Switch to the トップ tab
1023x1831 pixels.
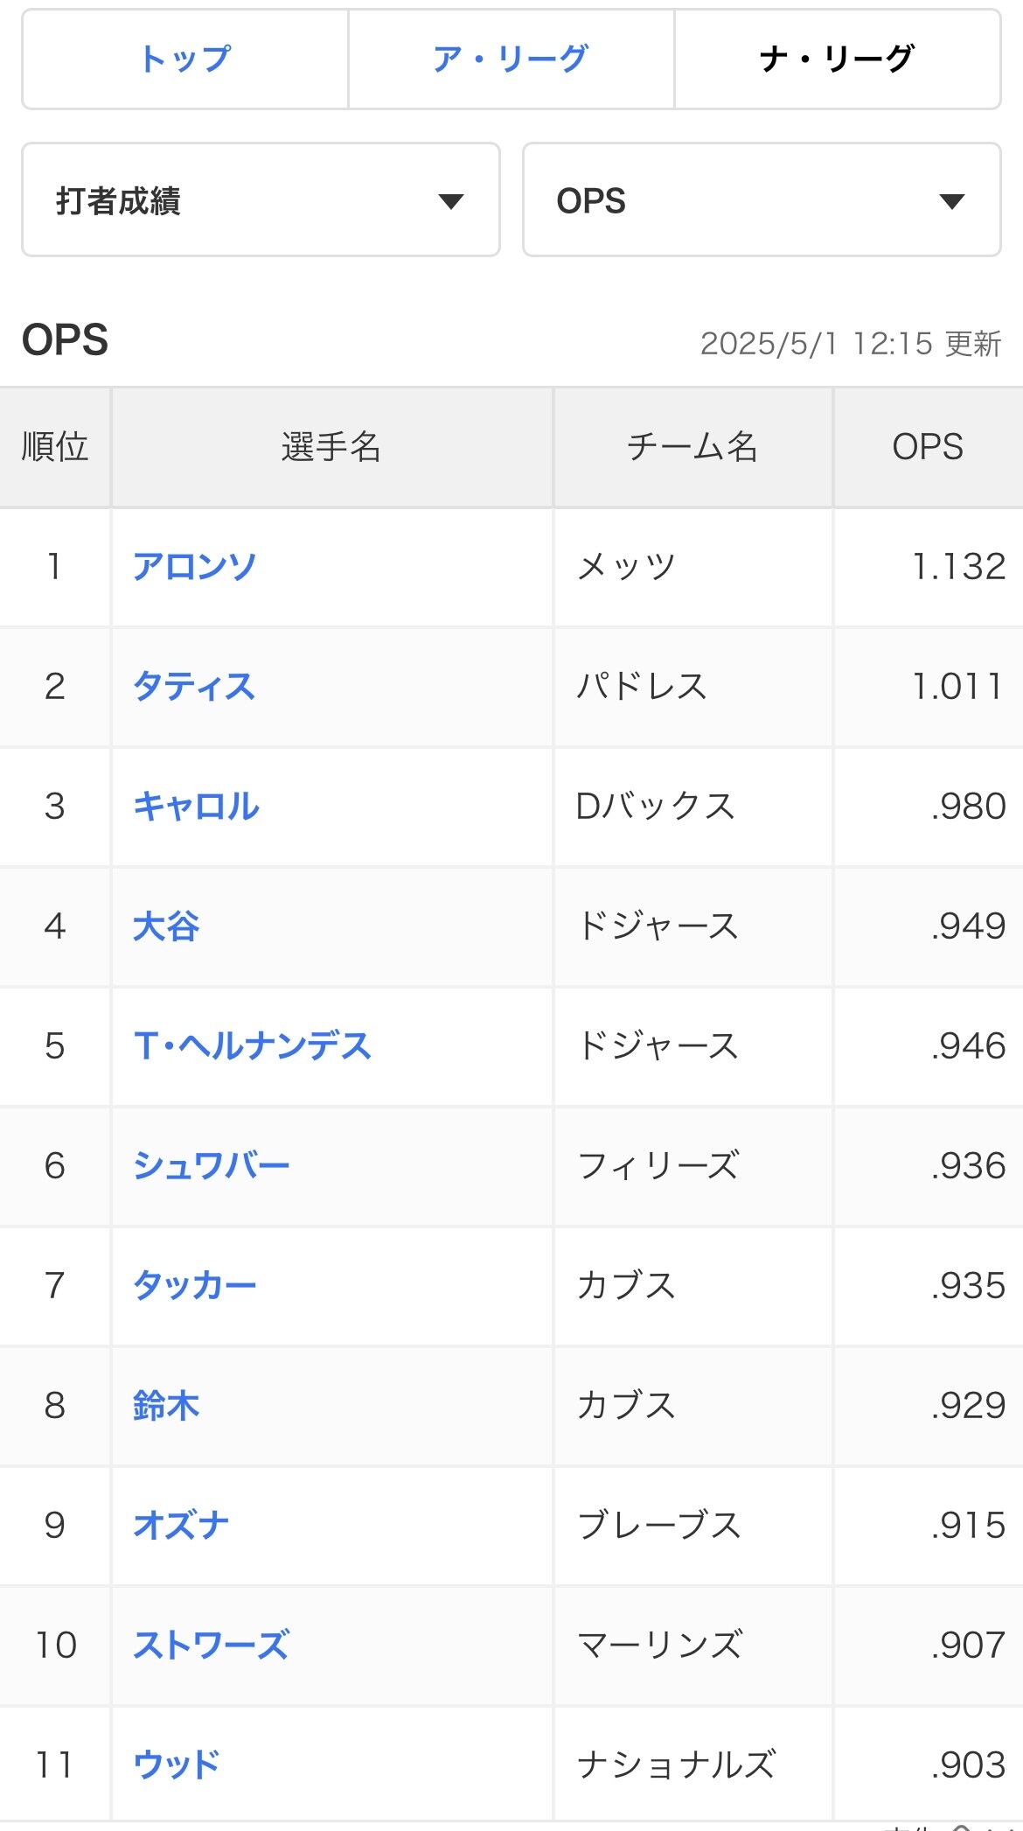tap(185, 59)
